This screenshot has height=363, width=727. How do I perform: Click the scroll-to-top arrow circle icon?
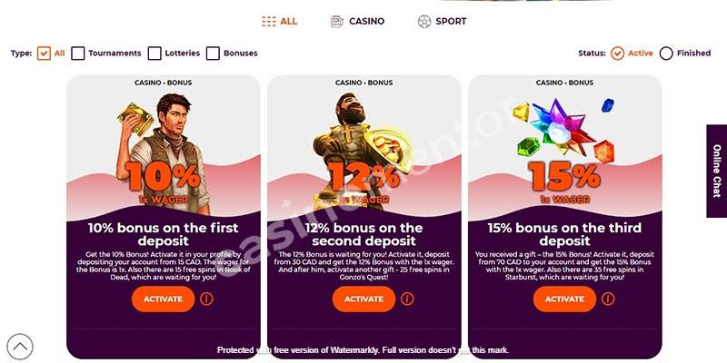coord(20,347)
